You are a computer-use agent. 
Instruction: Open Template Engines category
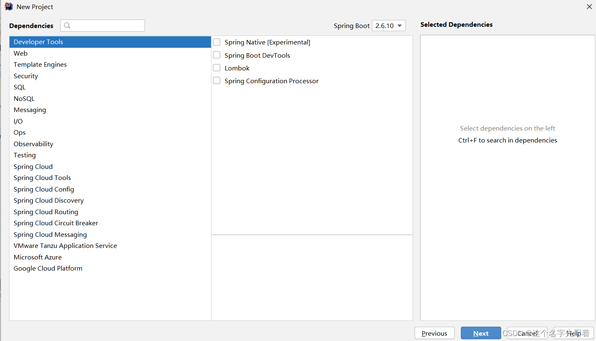(110, 65)
